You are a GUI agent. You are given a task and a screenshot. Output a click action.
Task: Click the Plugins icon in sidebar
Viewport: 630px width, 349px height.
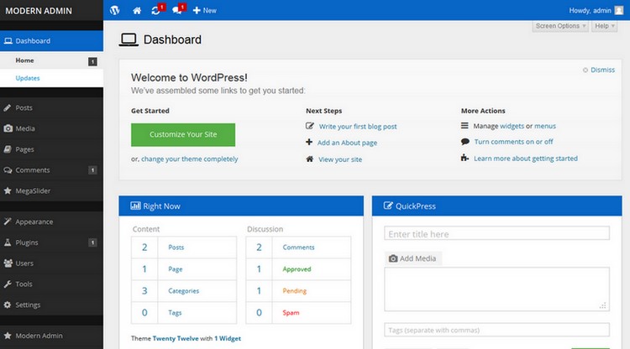(8, 242)
